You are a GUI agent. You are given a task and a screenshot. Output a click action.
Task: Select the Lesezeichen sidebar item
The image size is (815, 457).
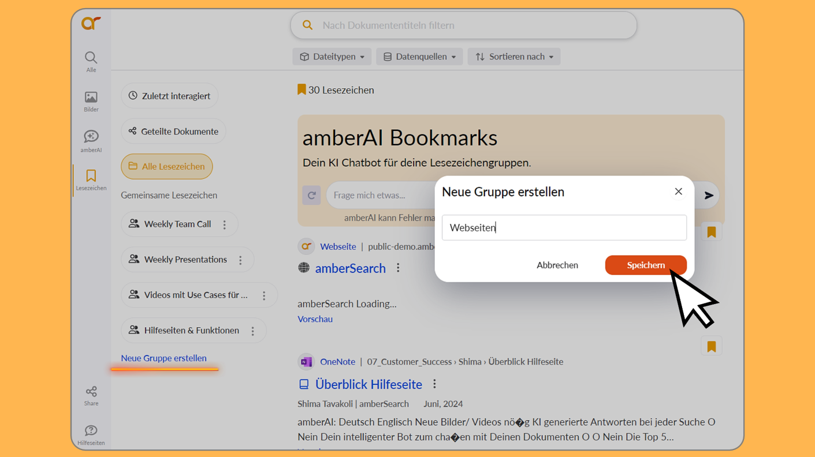click(91, 180)
